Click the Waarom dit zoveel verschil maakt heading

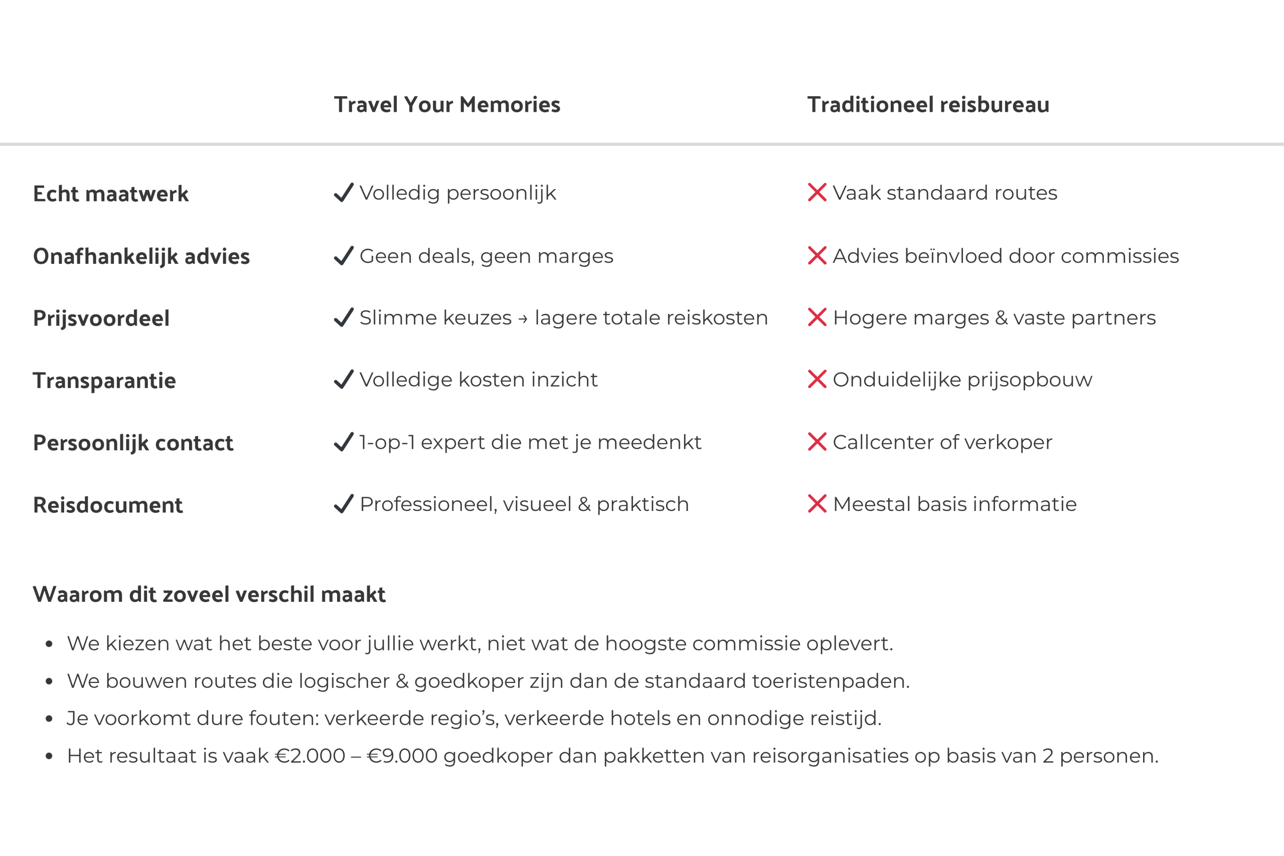(x=209, y=595)
